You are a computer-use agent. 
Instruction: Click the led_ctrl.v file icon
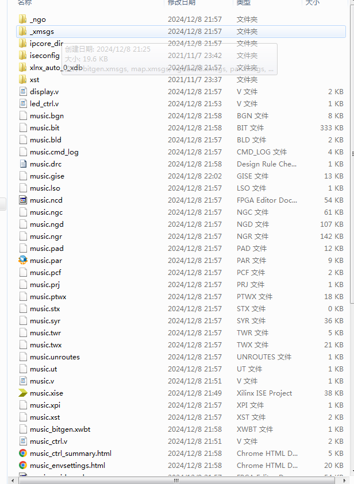pyautogui.click(x=22, y=104)
